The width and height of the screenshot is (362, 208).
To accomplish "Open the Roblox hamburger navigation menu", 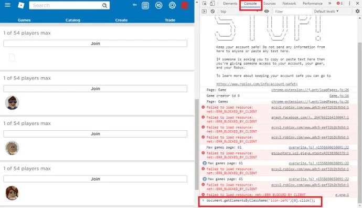I will 8,5.
